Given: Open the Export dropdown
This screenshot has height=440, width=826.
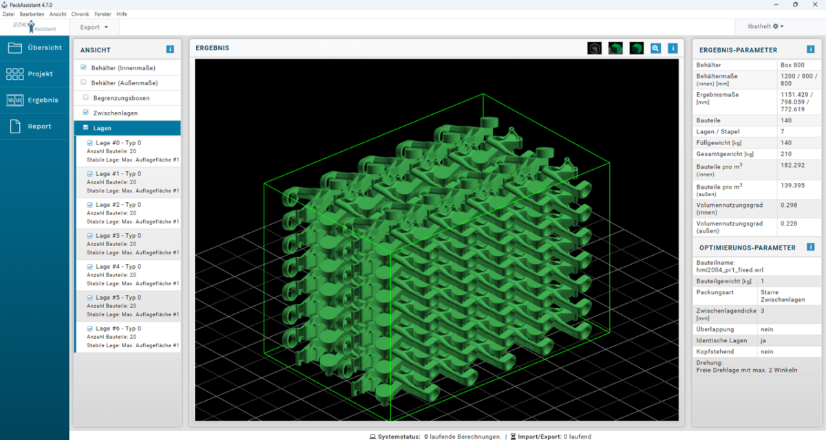Looking at the screenshot, I should pos(94,27).
